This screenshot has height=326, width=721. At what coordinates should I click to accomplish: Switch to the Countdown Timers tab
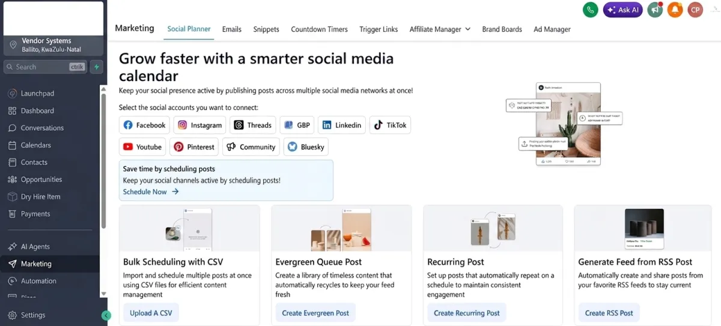(319, 29)
